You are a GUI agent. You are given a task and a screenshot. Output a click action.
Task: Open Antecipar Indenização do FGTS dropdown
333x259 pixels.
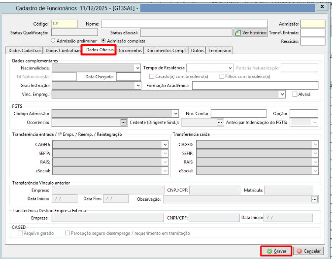[315, 123]
